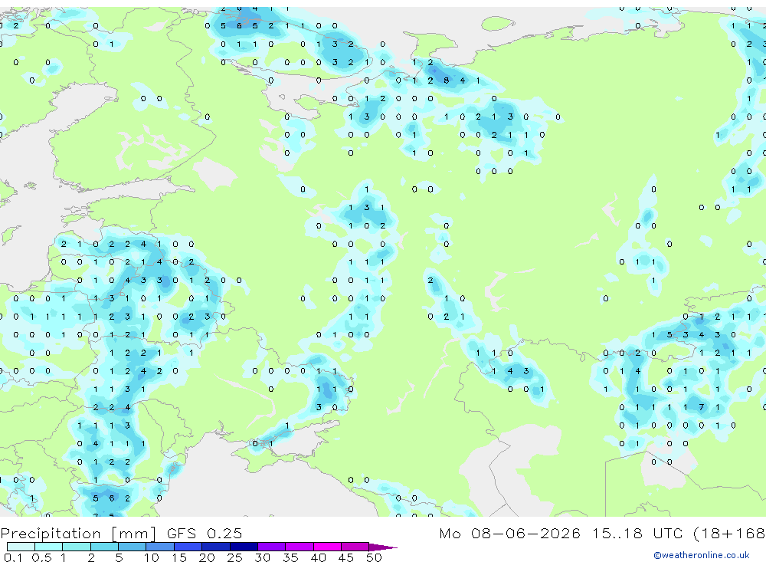Pick the 35–40 mm violet legend swatch
The height and width of the screenshot is (562, 766).
[300, 547]
